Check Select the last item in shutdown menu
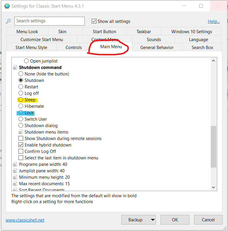The height and width of the screenshot is (231, 228). click(x=21, y=158)
